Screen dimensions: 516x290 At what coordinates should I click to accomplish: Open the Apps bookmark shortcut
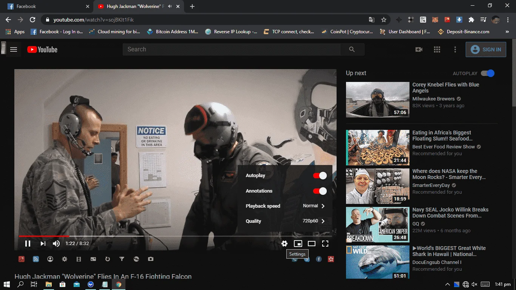click(x=15, y=32)
